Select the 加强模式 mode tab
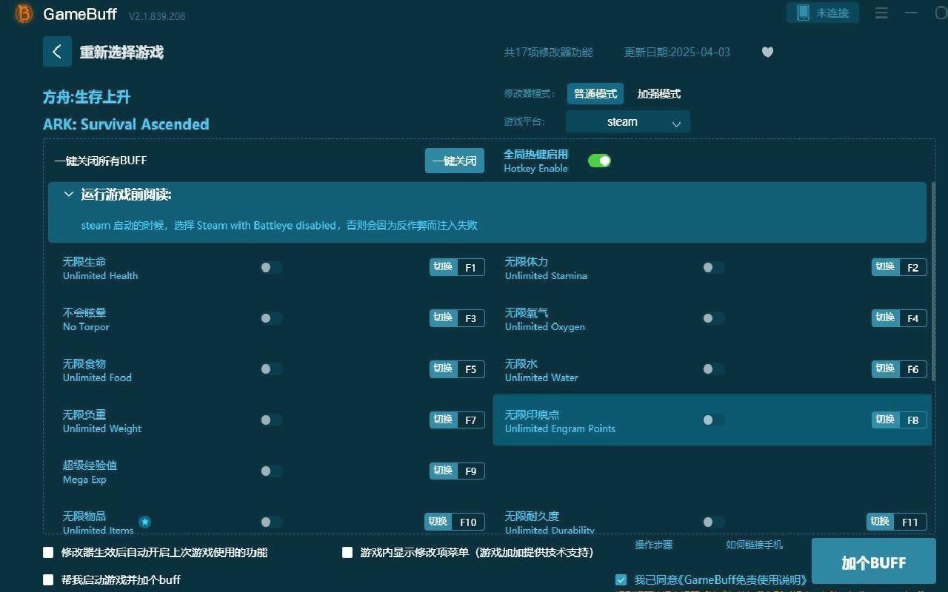This screenshot has width=948, height=592. coord(658,94)
